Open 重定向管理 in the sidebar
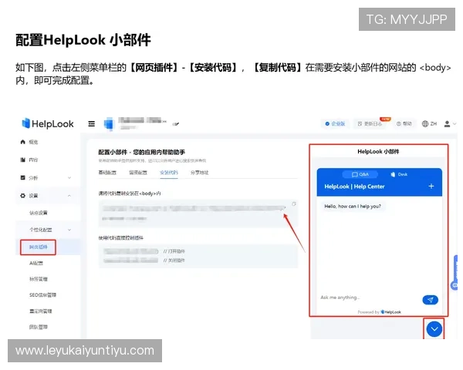Screen dimensions: 463x370 (x=41, y=311)
